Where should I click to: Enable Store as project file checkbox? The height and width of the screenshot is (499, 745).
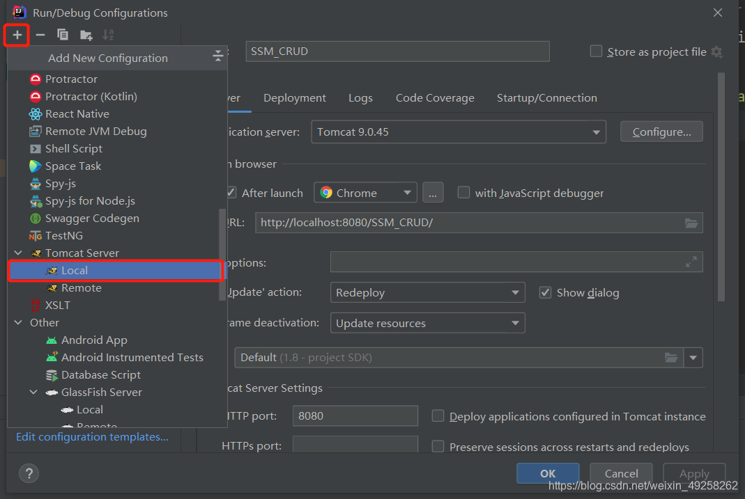pyautogui.click(x=596, y=52)
